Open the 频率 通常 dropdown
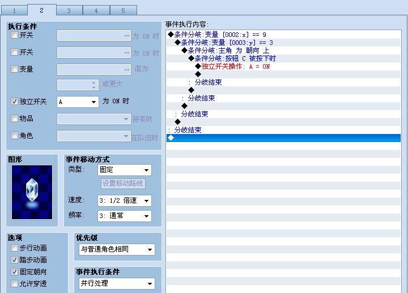Image resolution: width=408 pixels, height=293 pixels. [124, 216]
